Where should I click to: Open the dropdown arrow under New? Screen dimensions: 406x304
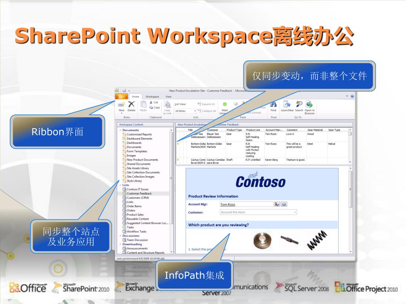(121, 113)
